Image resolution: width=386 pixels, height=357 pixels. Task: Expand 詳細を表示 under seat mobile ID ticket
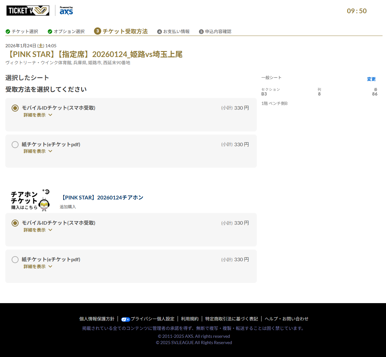(38, 115)
